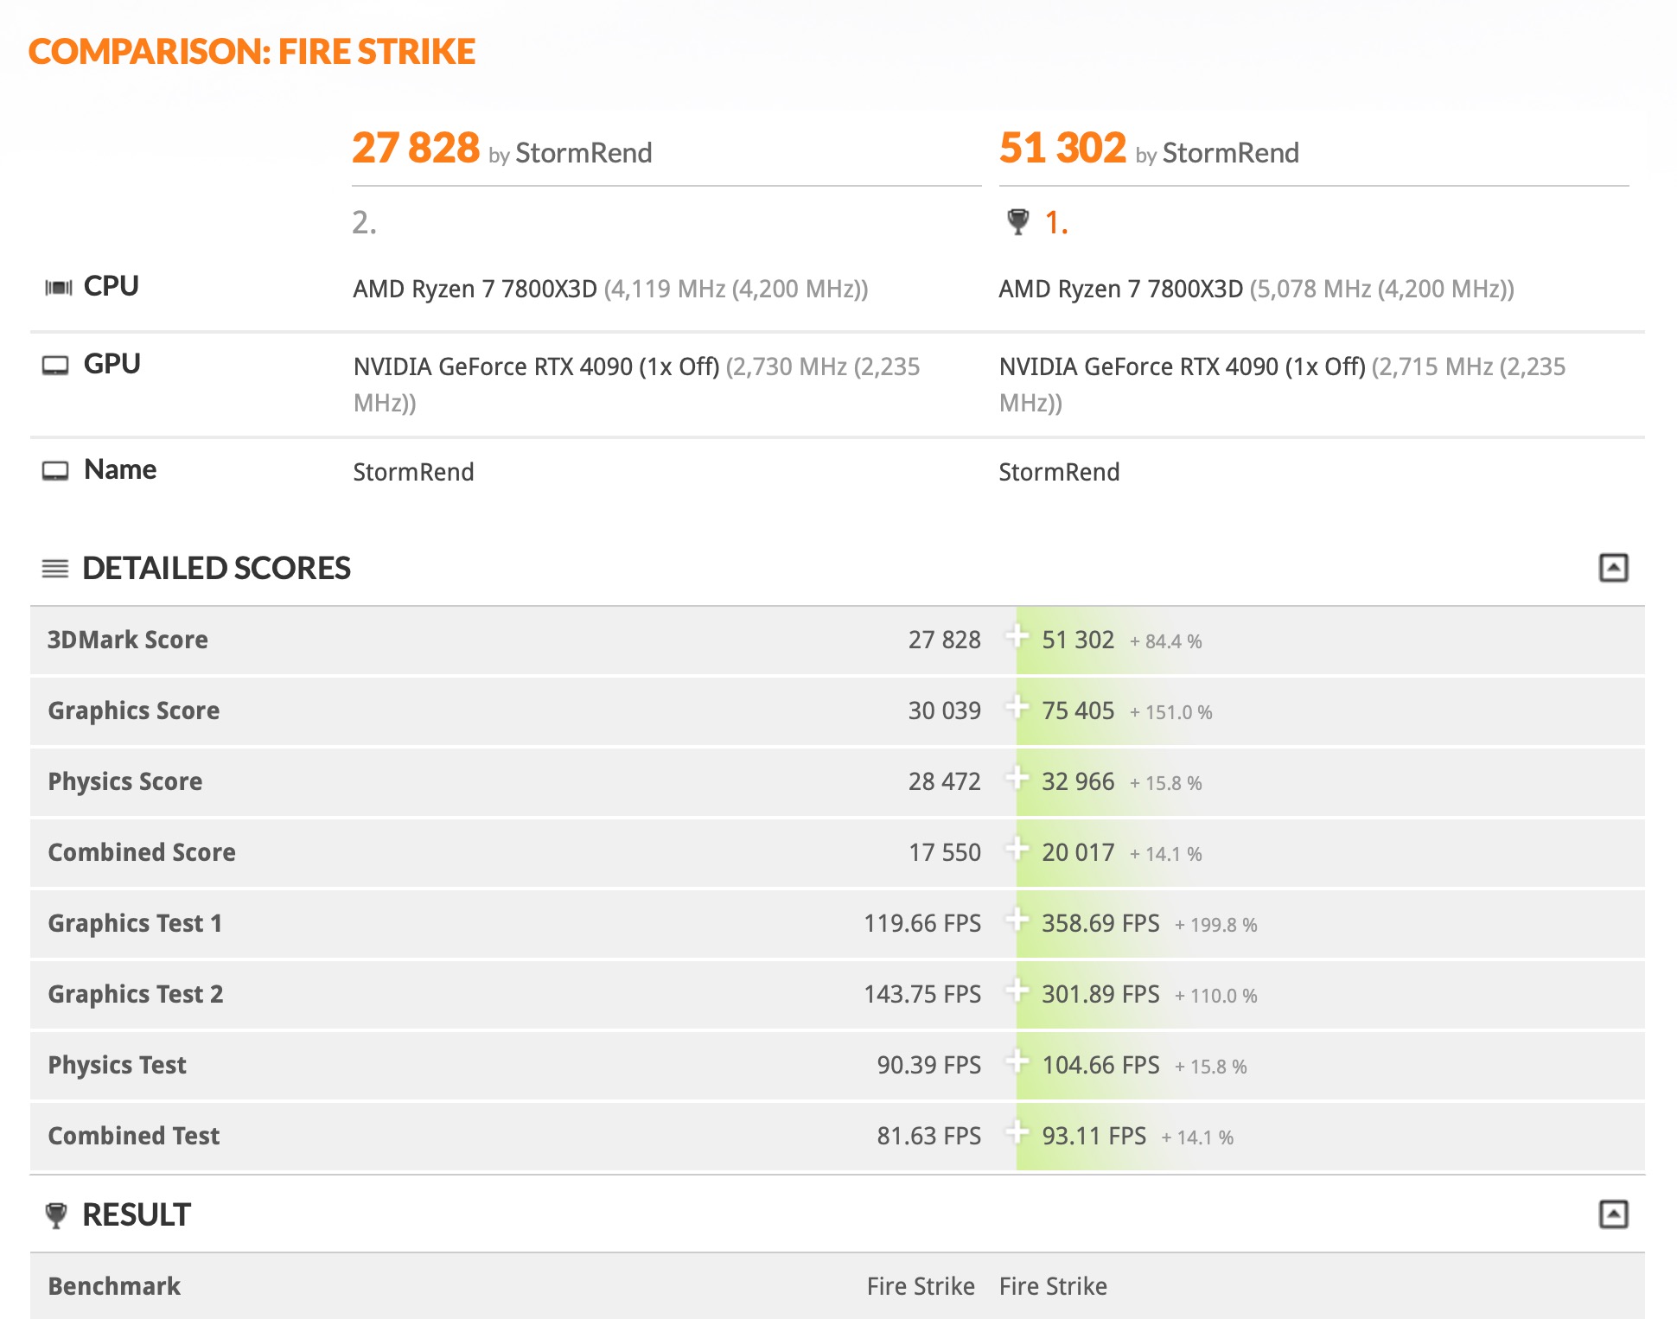Collapse the Result section
Screen dimensions: 1677x1319
tap(1613, 1214)
